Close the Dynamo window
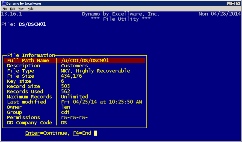Screen dimensions: 242x142 click(238, 3)
